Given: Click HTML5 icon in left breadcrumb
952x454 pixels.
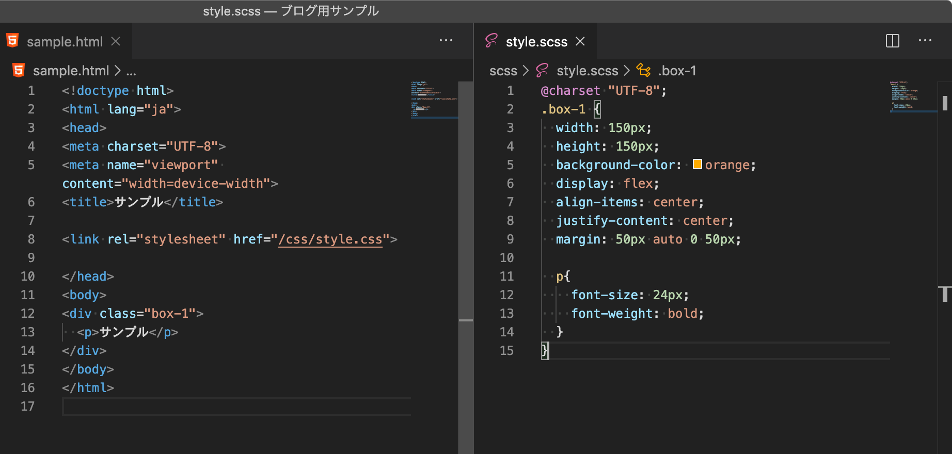Looking at the screenshot, I should 19,70.
